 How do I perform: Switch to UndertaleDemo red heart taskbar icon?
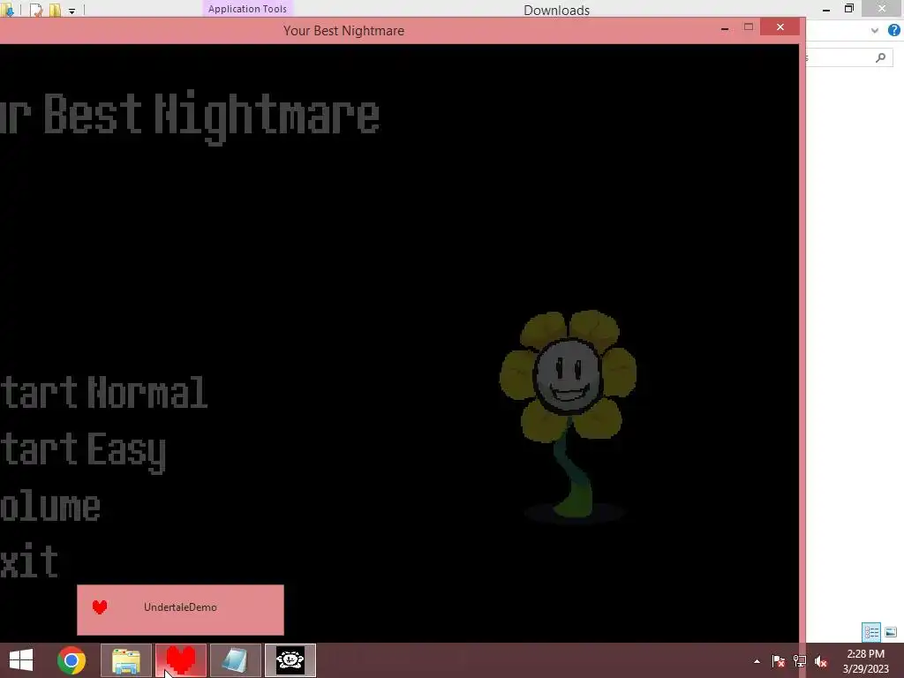(180, 660)
